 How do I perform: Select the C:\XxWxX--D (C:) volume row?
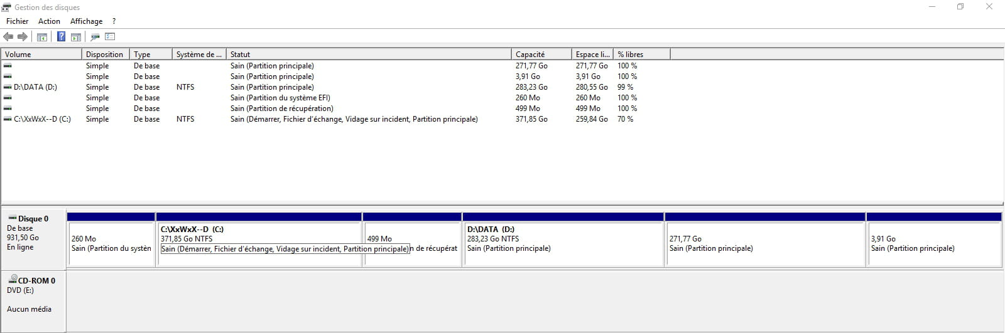tap(41, 119)
